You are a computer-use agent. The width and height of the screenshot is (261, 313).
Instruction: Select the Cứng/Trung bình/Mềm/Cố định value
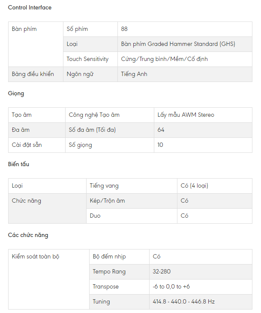[165, 59]
